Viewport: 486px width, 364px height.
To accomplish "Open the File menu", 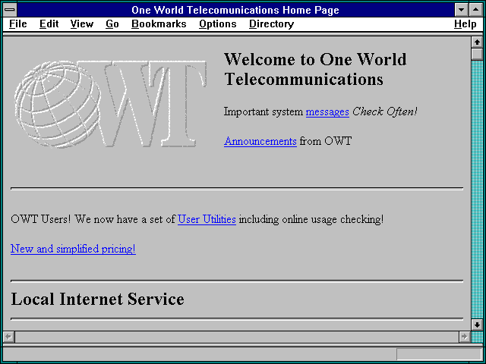I will (x=18, y=24).
